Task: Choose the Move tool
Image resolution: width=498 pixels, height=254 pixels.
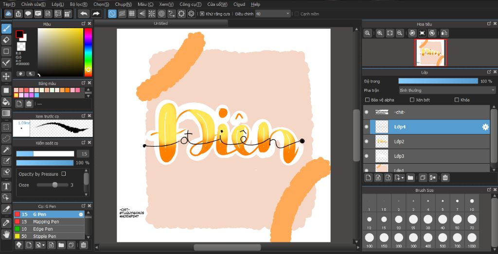Action: pyautogui.click(x=6, y=76)
